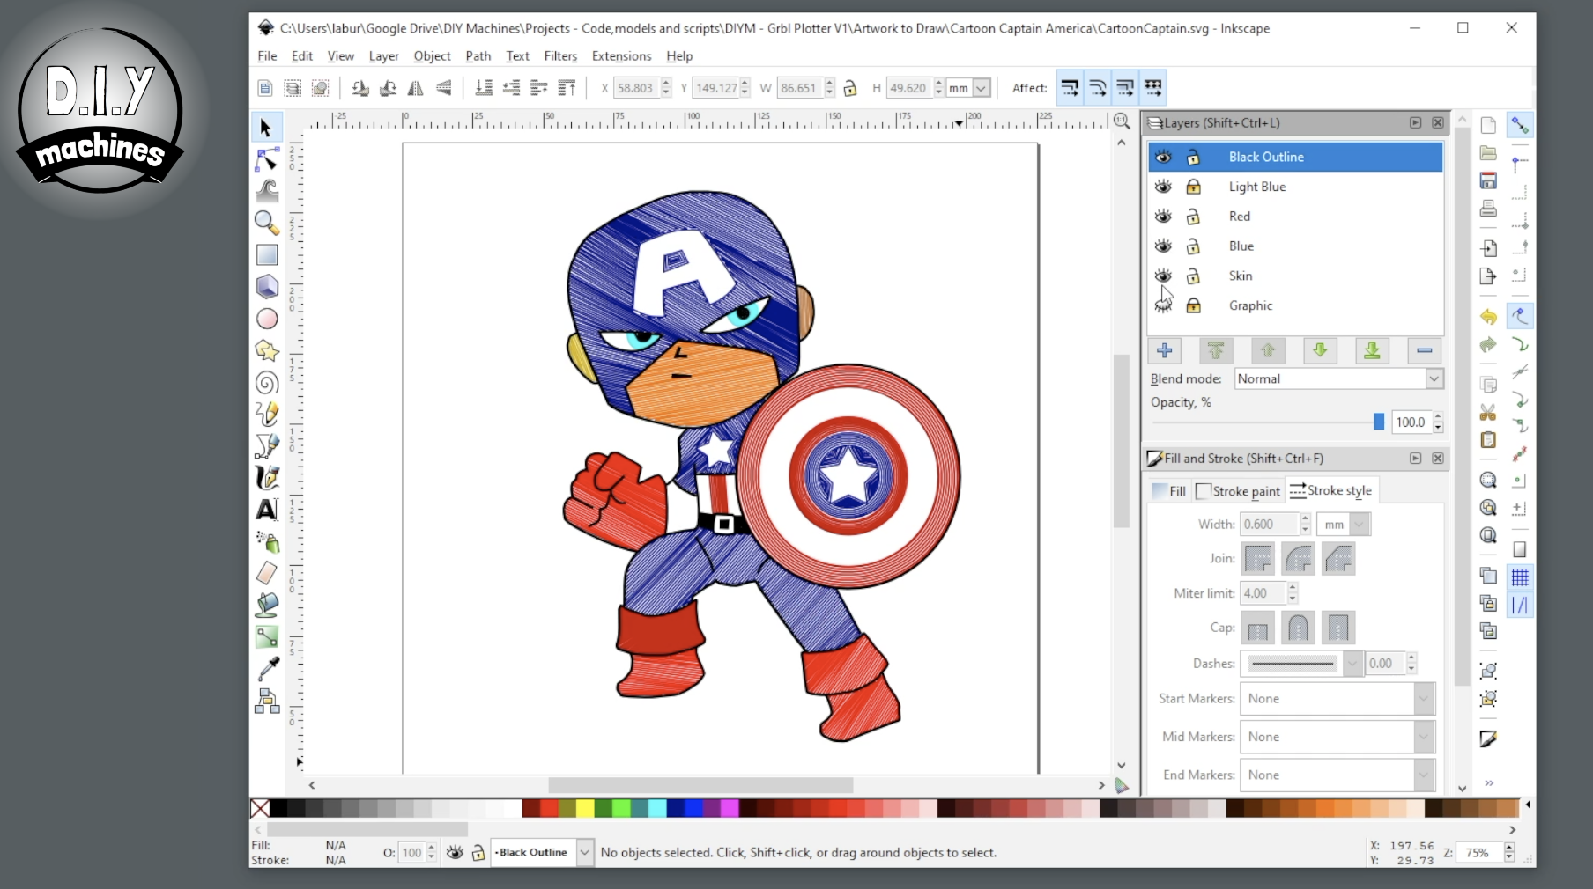Raise the current layer to top
This screenshot has height=889, width=1593.
[1216, 350]
